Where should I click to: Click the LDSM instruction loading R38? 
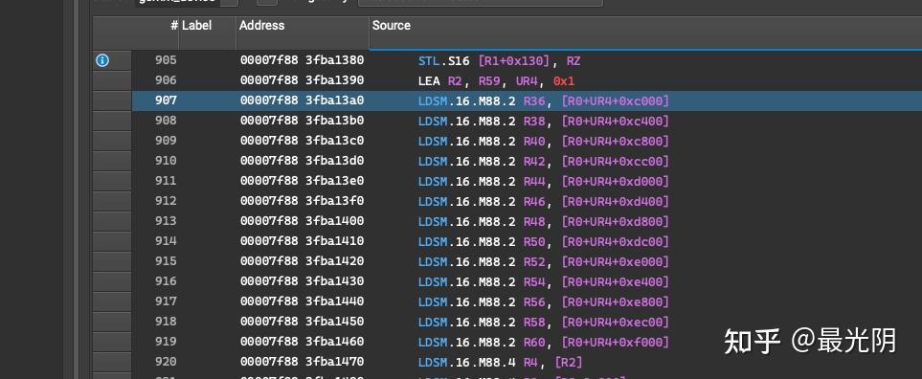tap(544, 121)
